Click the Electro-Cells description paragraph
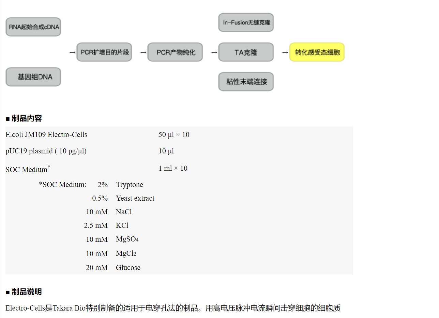439x318 pixels. tap(173, 308)
